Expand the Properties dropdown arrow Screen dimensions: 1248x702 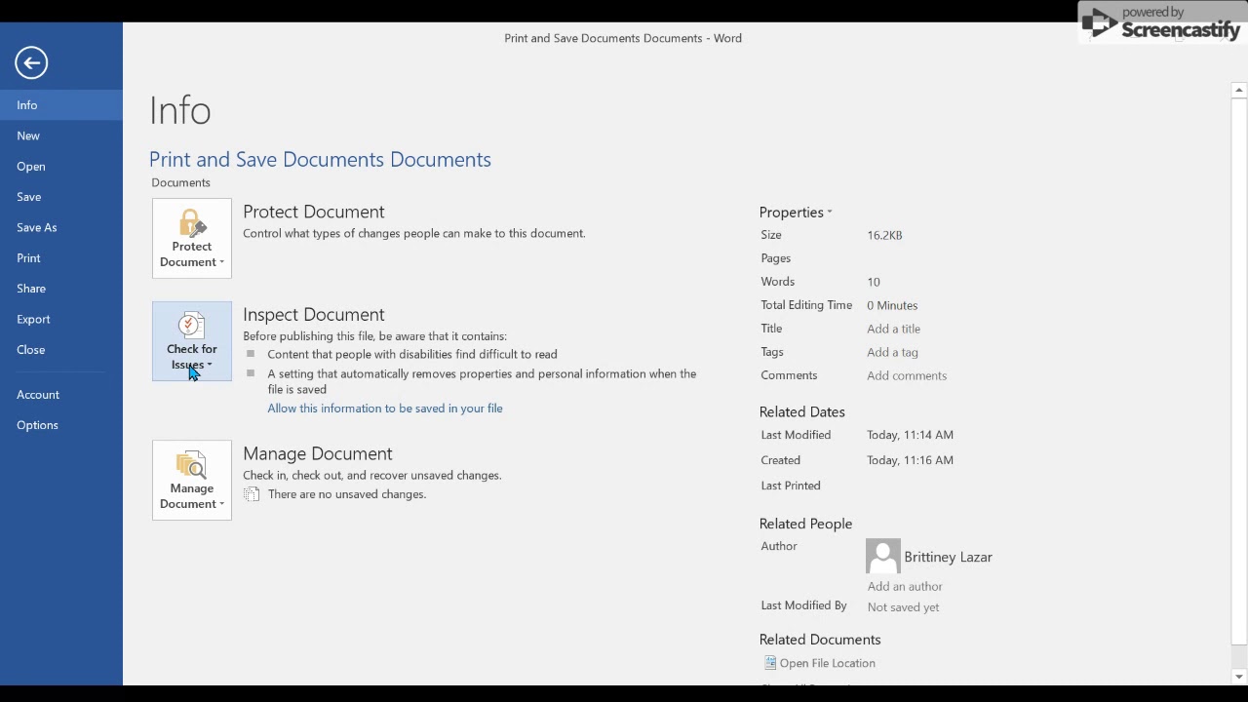click(x=830, y=213)
